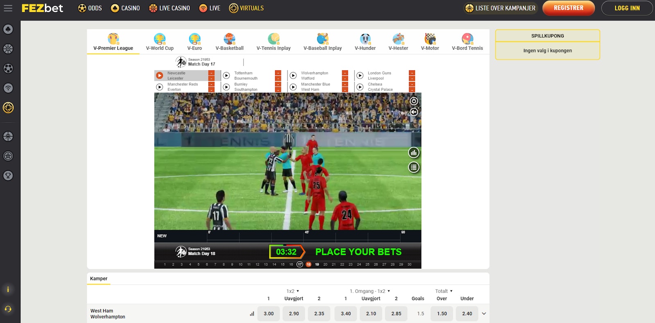Open the Live Casino section
Image resolution: width=655 pixels, height=323 pixels.
coord(169,8)
